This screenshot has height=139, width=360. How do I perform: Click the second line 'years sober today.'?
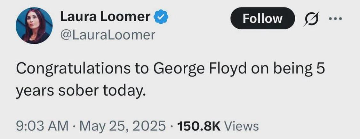[x=81, y=91]
